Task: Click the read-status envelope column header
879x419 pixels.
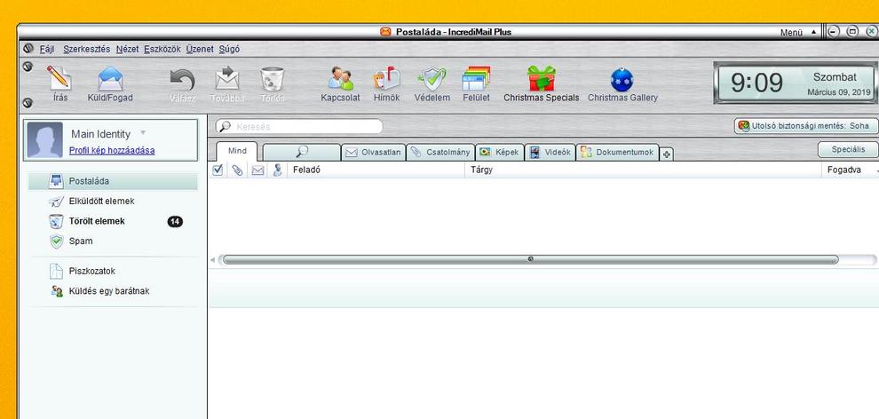Action: tap(257, 170)
